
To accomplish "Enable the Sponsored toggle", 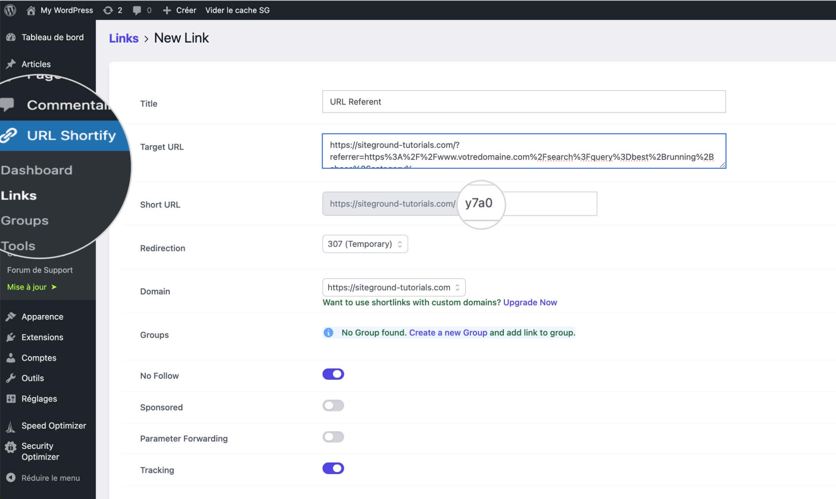I will pos(333,406).
